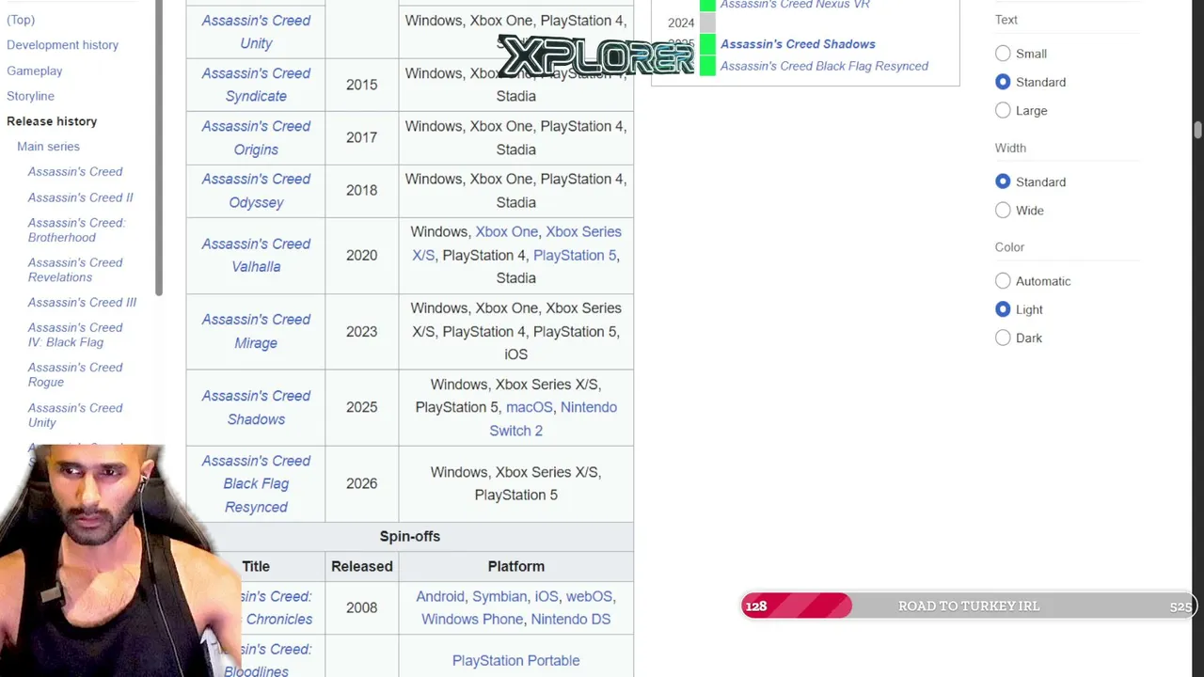Viewport: 1204px width, 677px height.
Task: Switch page width to Wide
Action: 1003,210
